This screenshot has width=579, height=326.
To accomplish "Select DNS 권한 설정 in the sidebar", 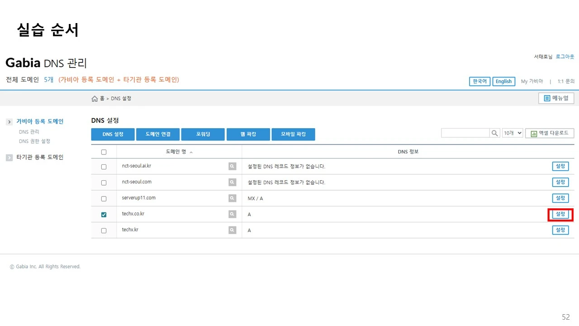I will (34, 141).
